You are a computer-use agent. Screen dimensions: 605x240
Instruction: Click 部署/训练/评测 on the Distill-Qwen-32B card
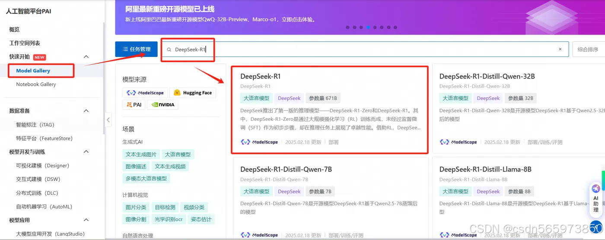pyautogui.click(x=545, y=142)
